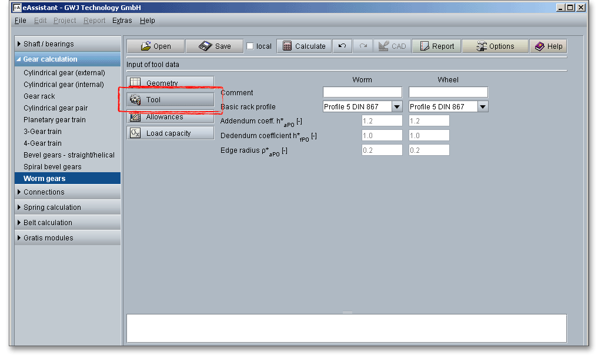The image size is (598, 355).
Task: Expand the Shaft / bearings section
Action: tap(68, 44)
